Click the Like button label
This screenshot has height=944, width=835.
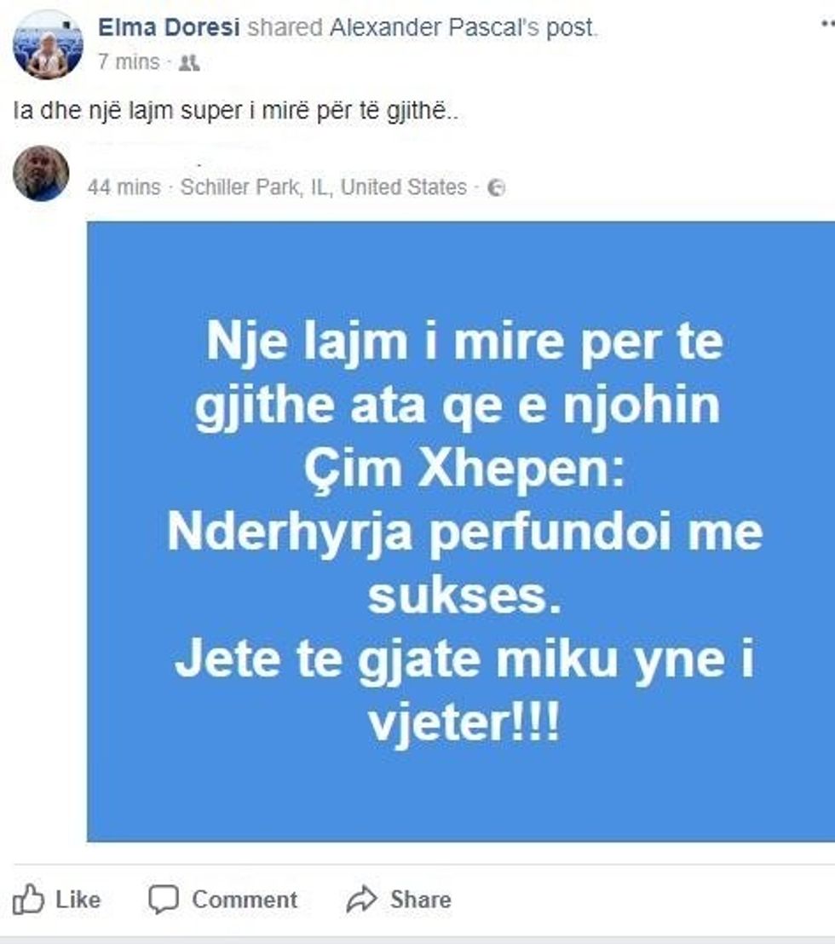pos(78,900)
